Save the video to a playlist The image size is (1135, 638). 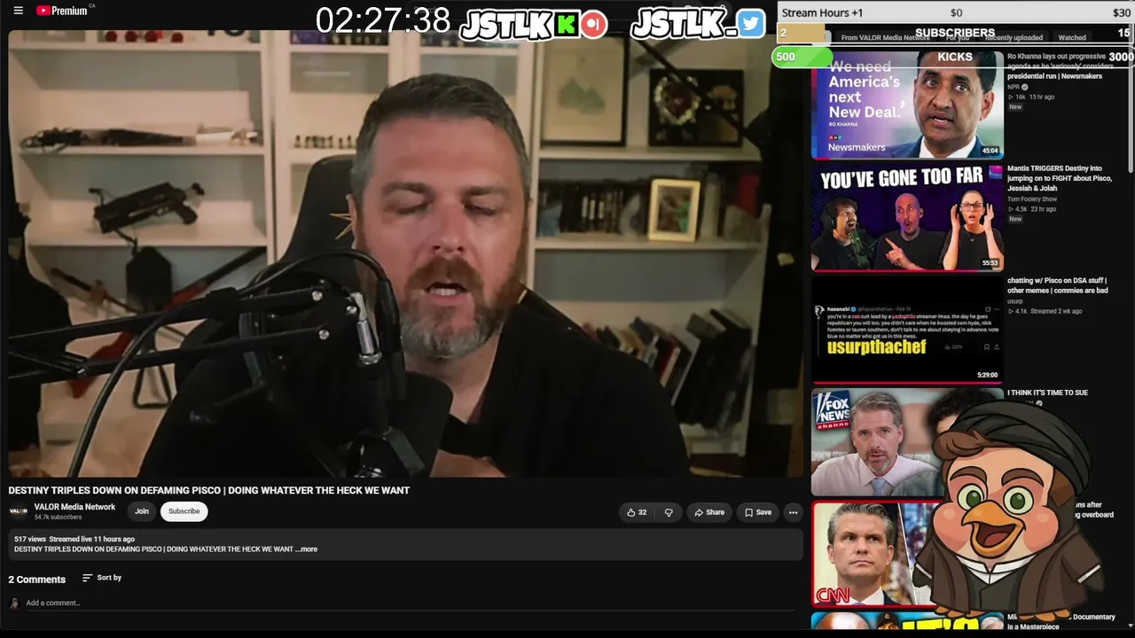tap(758, 512)
